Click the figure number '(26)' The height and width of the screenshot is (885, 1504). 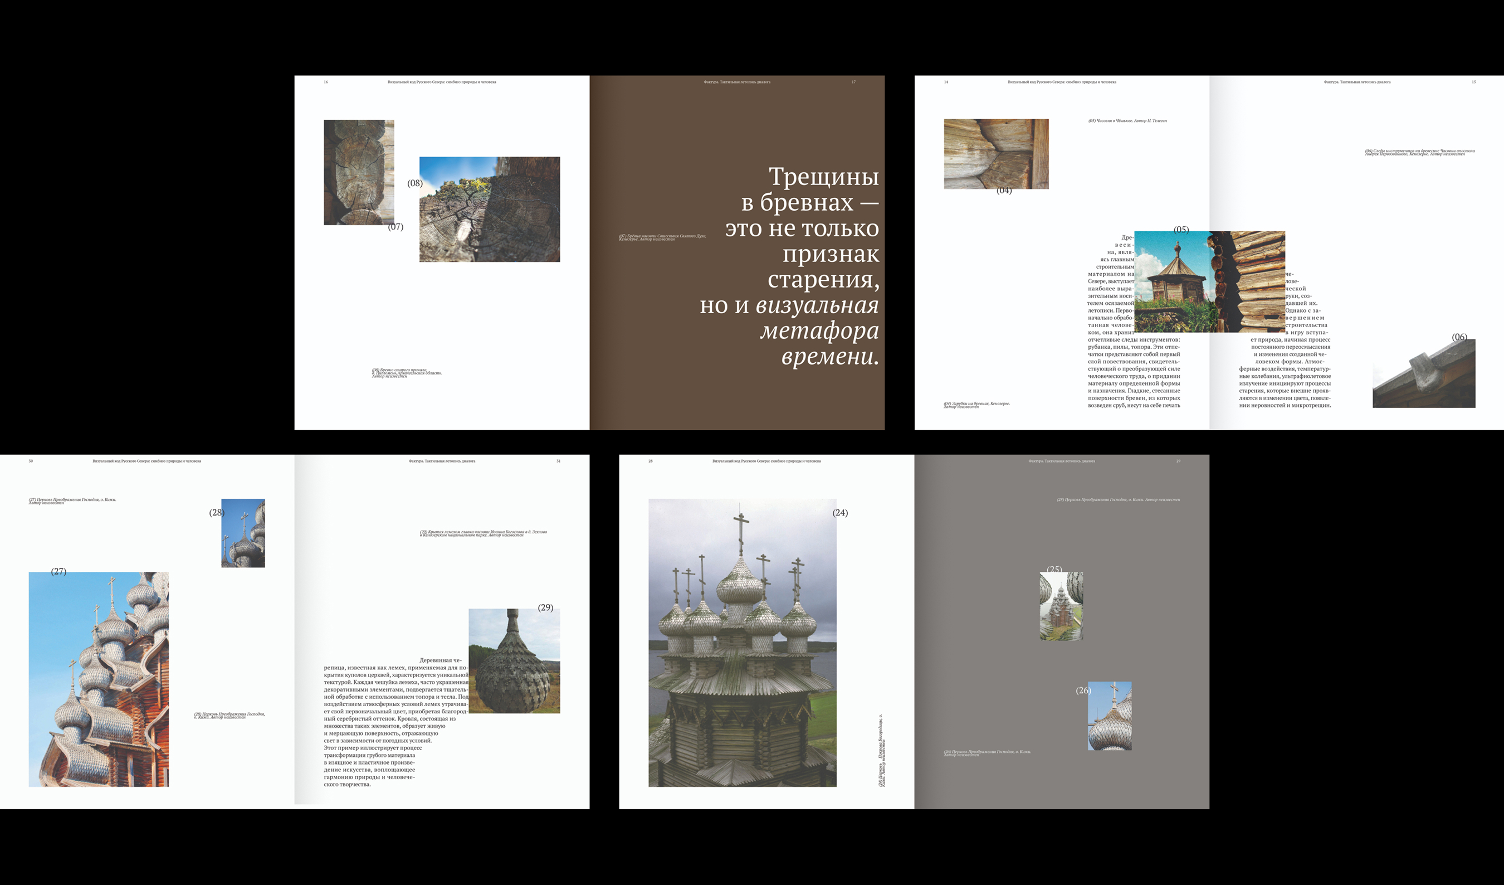[1083, 691]
